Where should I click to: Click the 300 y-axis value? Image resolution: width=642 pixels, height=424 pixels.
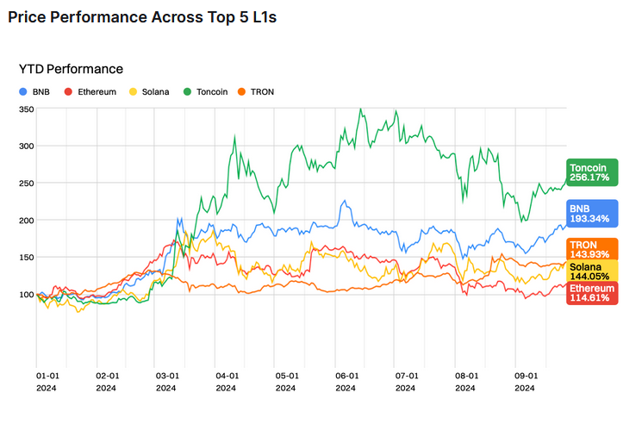[27, 147]
